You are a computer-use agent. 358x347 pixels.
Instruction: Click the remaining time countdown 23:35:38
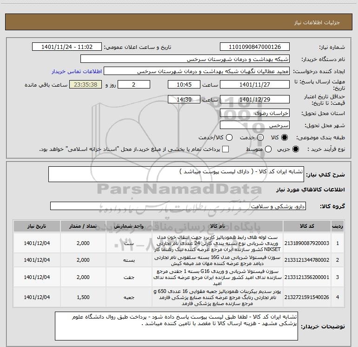pos(86,84)
